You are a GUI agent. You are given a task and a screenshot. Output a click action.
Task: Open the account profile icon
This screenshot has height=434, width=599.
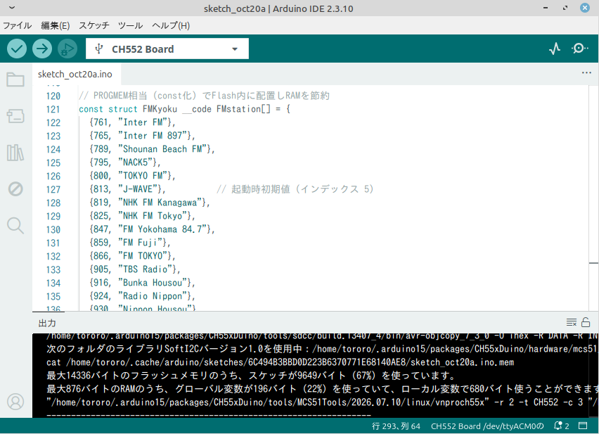click(x=15, y=402)
